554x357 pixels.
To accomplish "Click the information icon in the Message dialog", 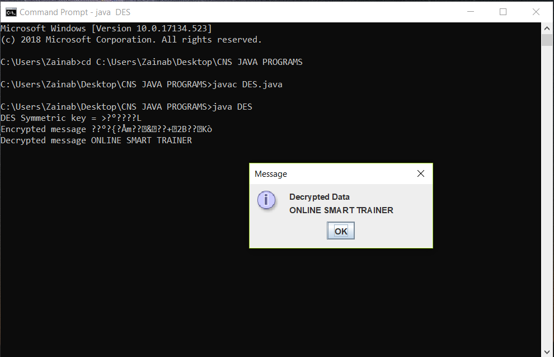I will coord(266,200).
